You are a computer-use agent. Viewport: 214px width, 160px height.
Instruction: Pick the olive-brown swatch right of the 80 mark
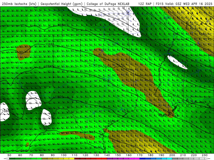click(x=45, y=159)
